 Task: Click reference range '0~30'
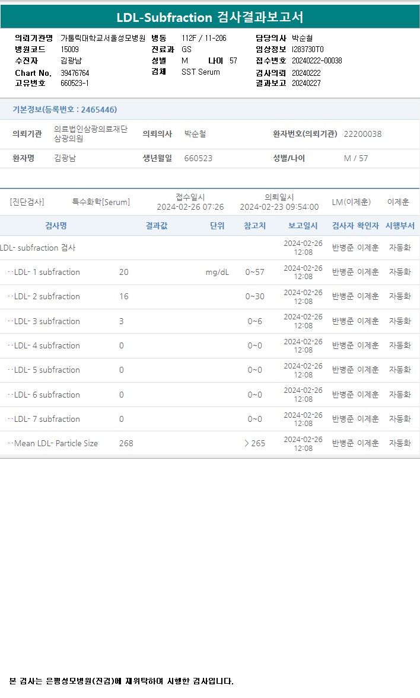tap(254, 296)
